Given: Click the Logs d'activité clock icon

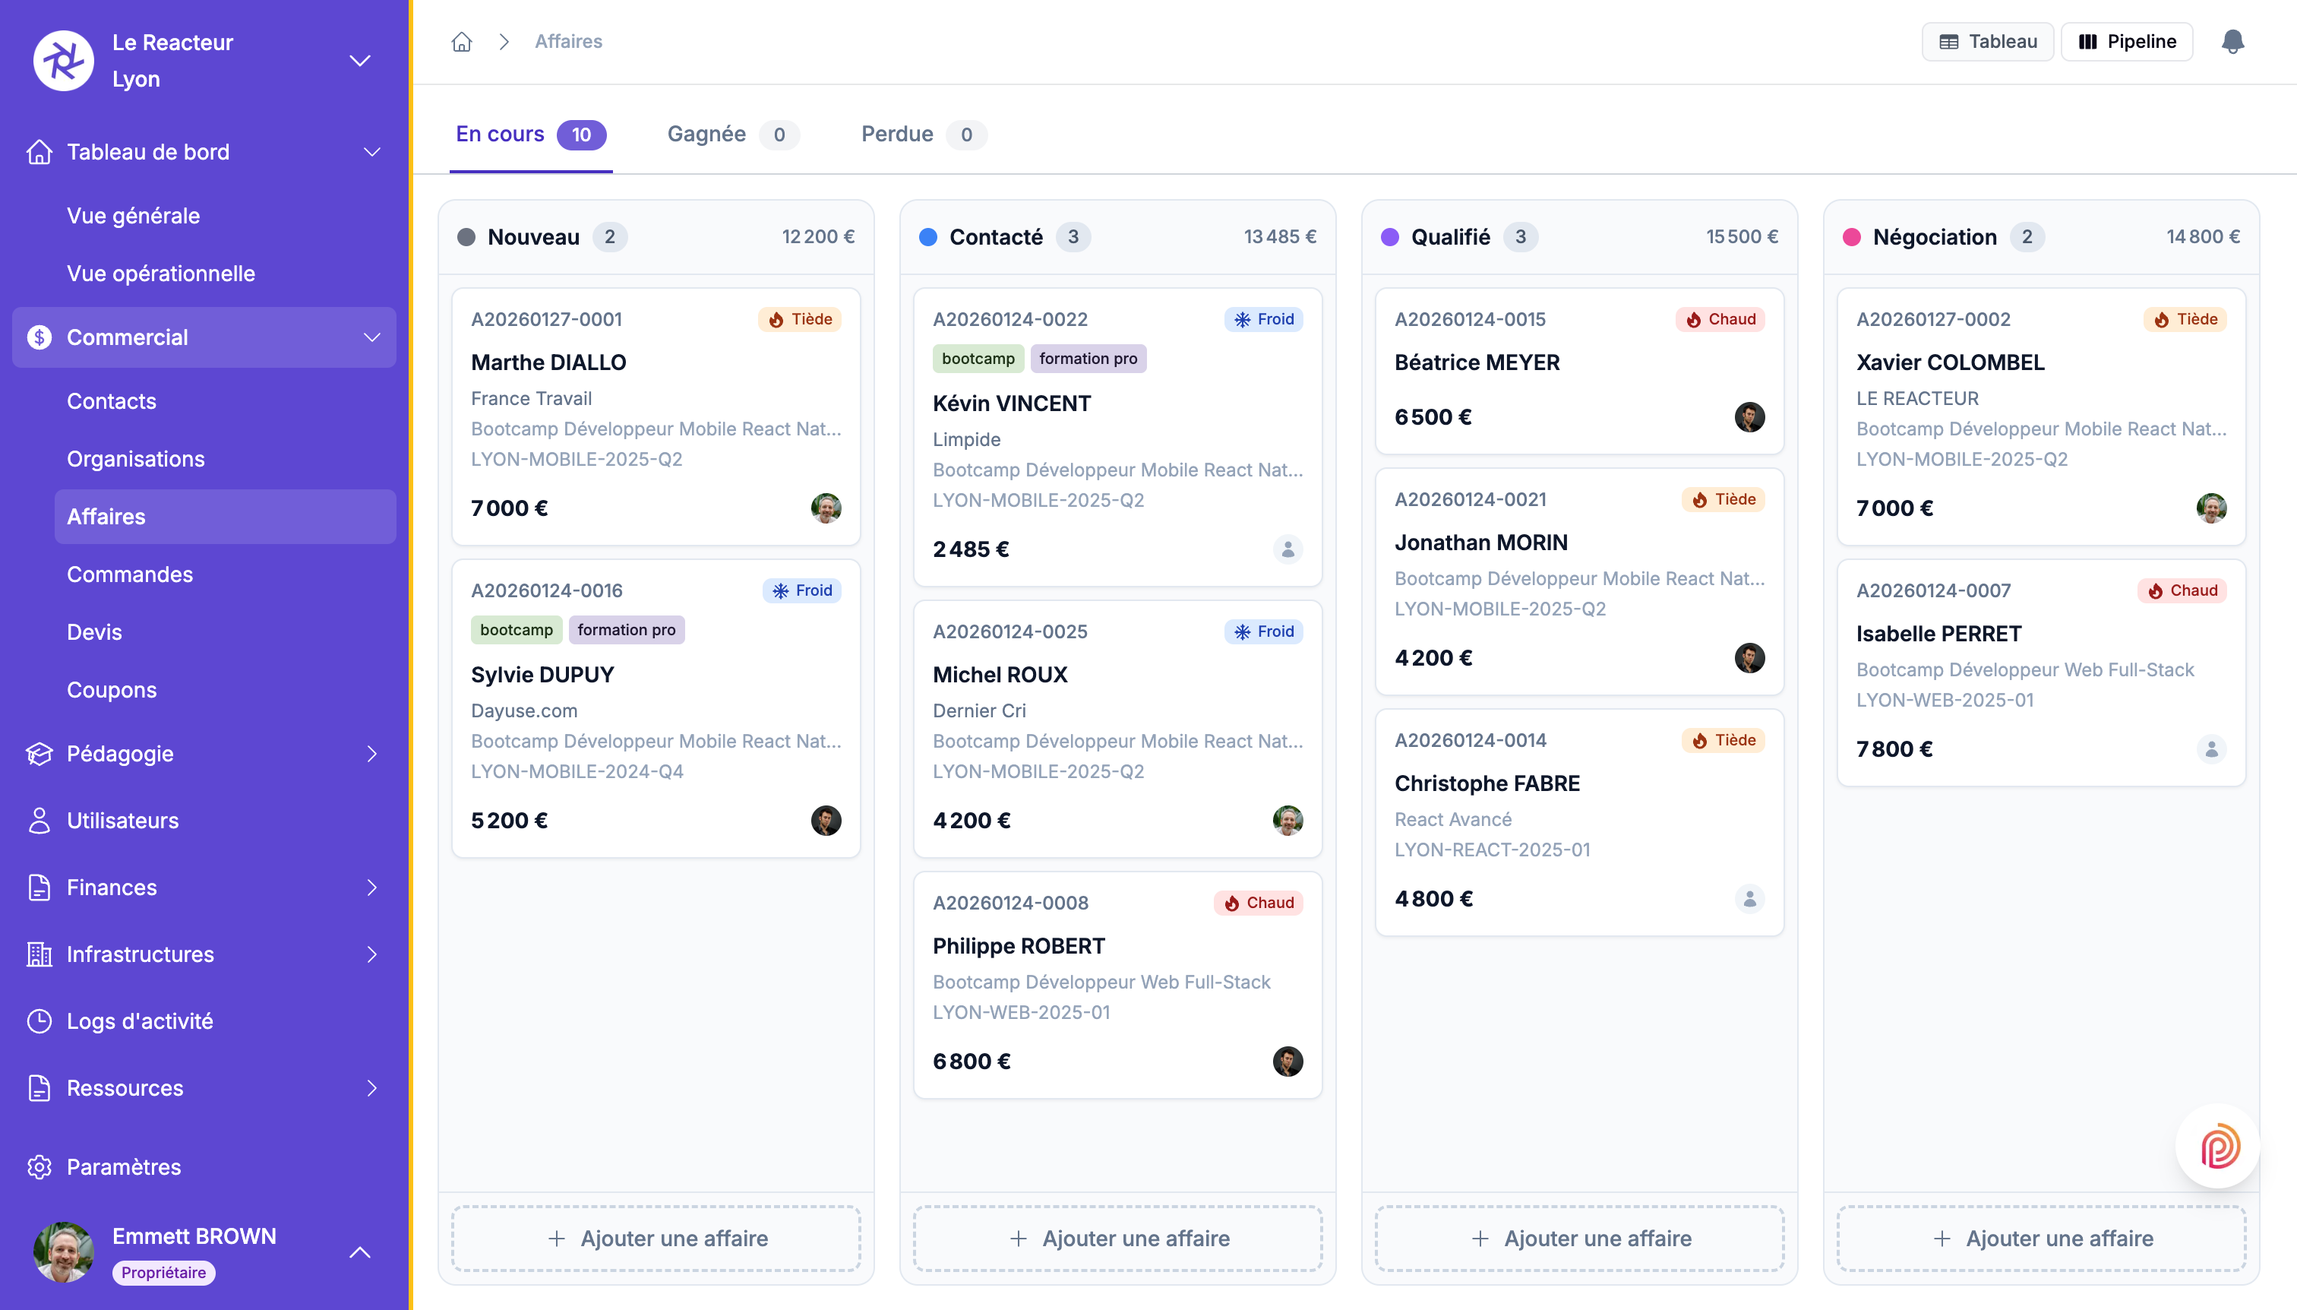Looking at the screenshot, I should [39, 1020].
